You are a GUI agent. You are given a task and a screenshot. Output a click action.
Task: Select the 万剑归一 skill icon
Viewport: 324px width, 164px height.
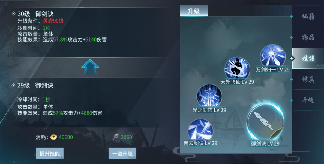272,56
